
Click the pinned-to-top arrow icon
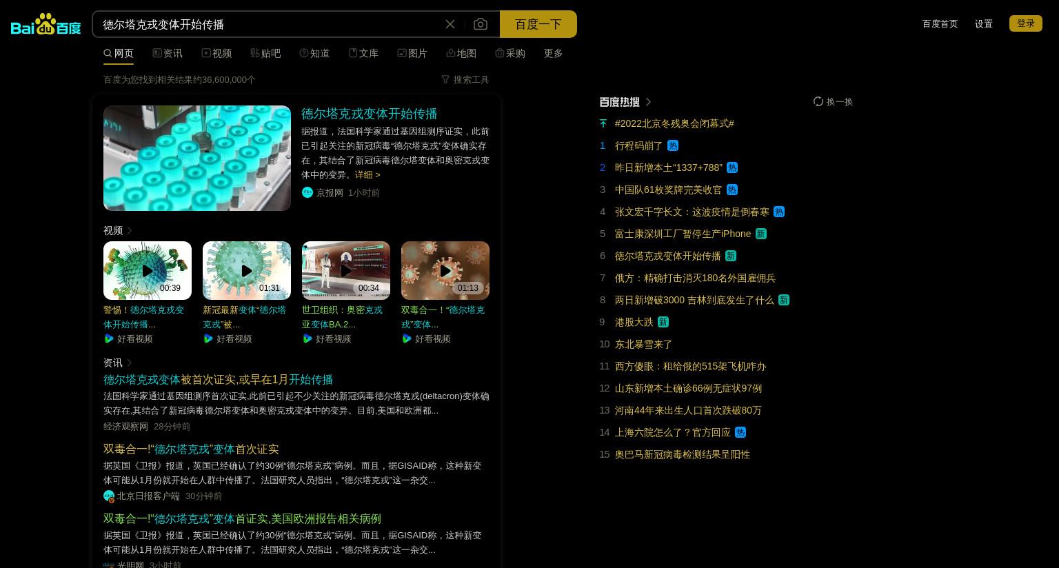pos(603,123)
